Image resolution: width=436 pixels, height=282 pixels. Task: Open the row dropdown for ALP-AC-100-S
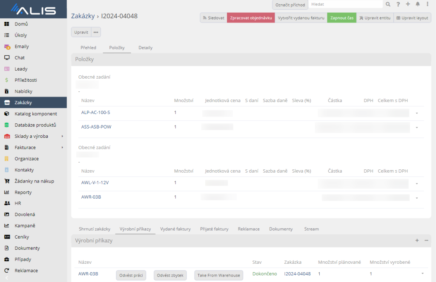tap(417, 113)
